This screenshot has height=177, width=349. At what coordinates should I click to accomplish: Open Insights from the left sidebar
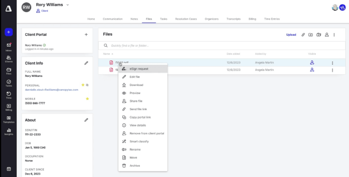[x=9, y=131]
